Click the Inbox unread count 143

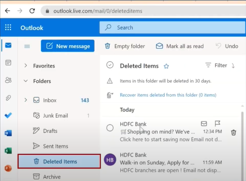coord(85,100)
